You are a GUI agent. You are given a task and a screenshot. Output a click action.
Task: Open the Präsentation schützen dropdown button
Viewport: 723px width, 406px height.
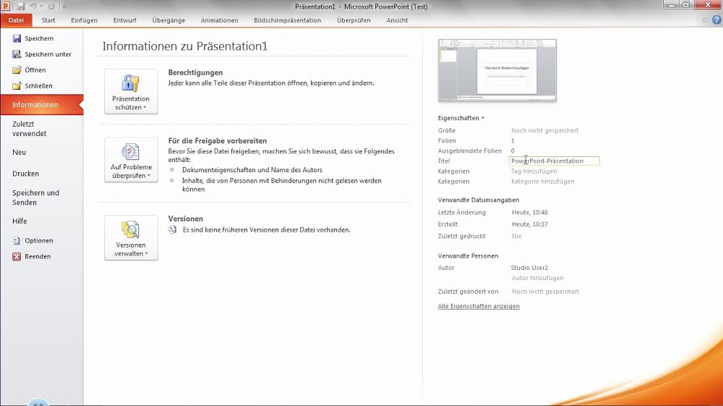[131, 91]
